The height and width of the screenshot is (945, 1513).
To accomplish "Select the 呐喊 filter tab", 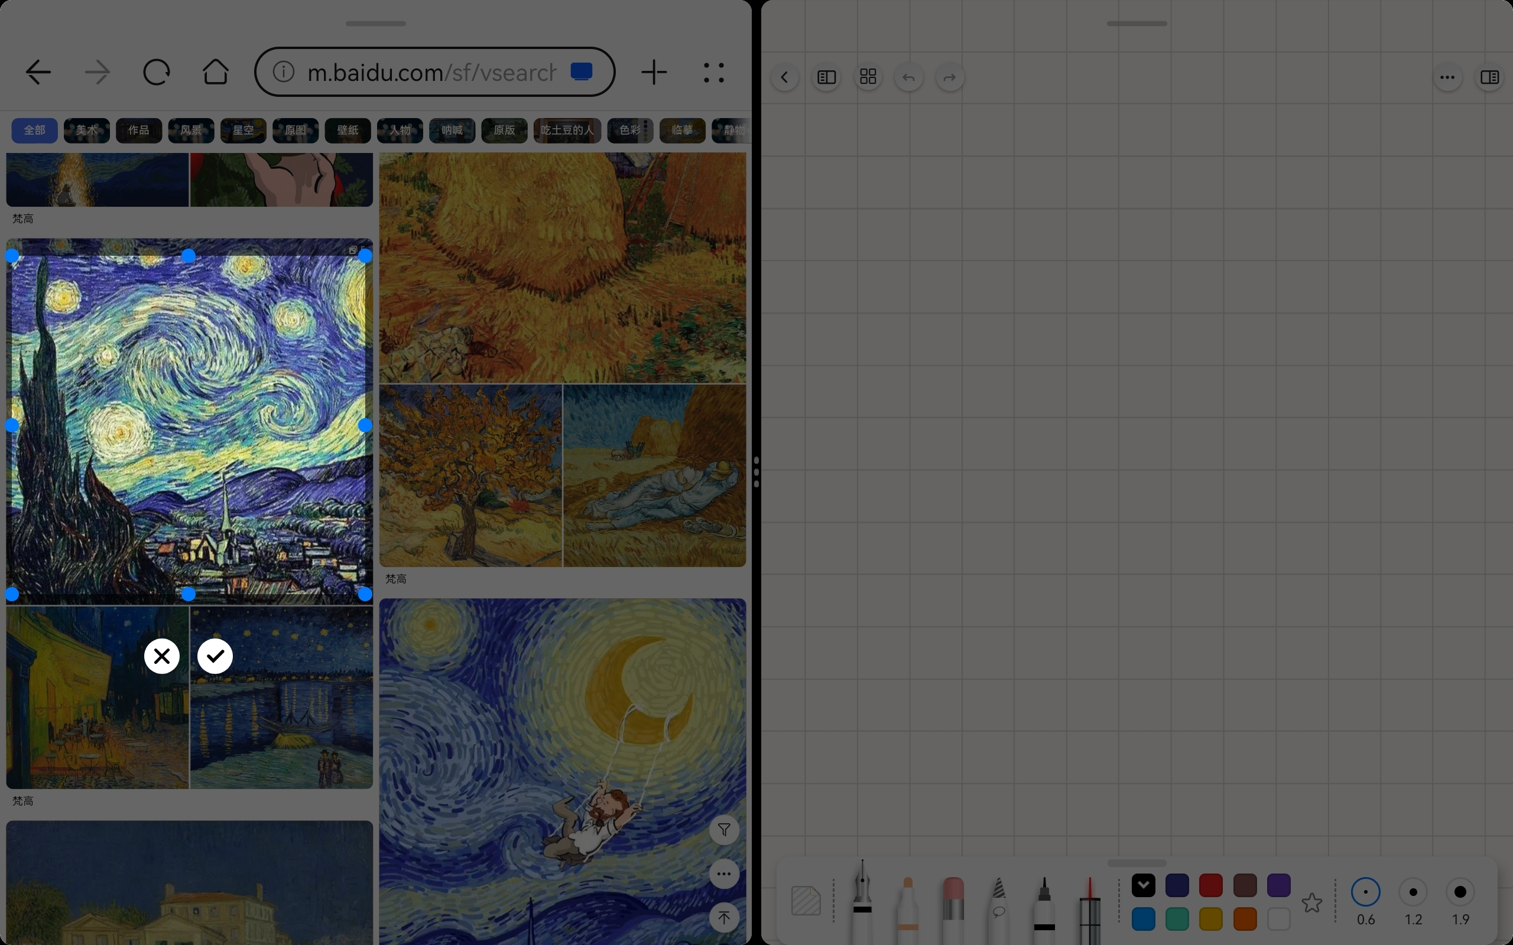I will pos(452,130).
